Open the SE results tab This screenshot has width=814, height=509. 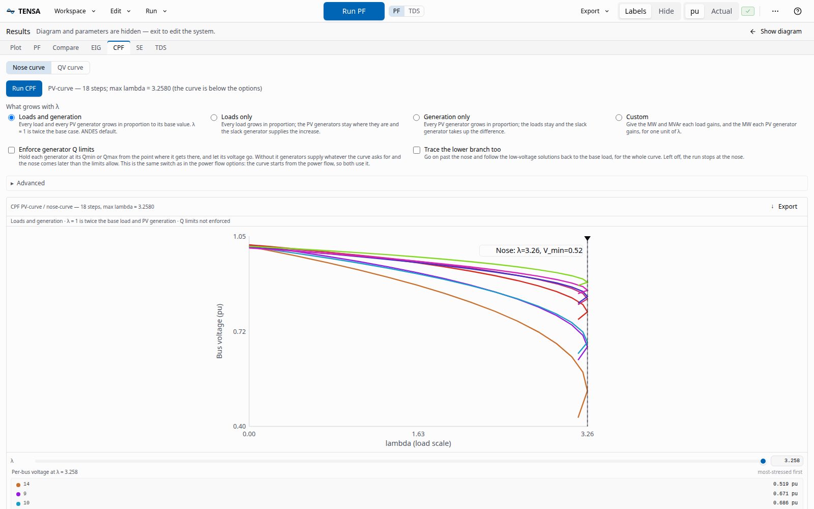click(x=139, y=48)
